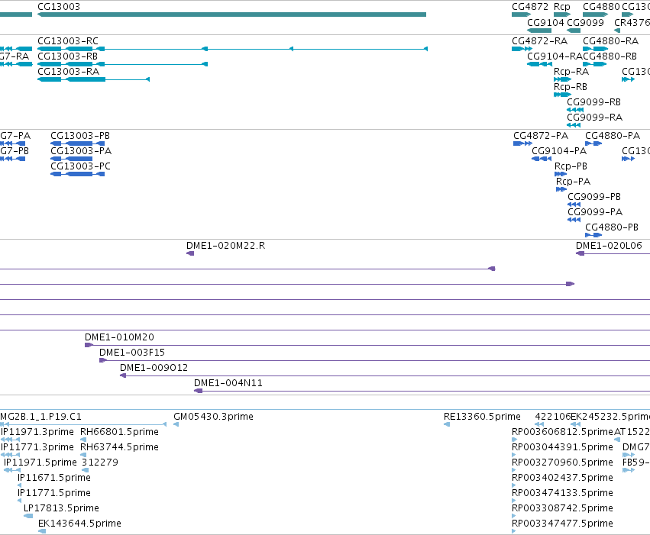This screenshot has width=650, height=535.
Task: Open the CG9099-PB protein label
Action: pyautogui.click(x=594, y=197)
